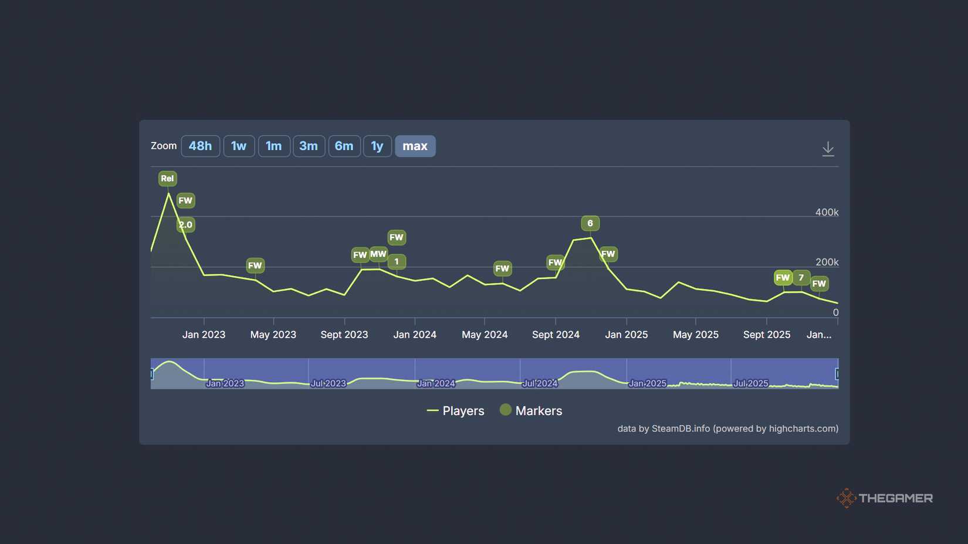Select the 3m zoom option

(309, 146)
